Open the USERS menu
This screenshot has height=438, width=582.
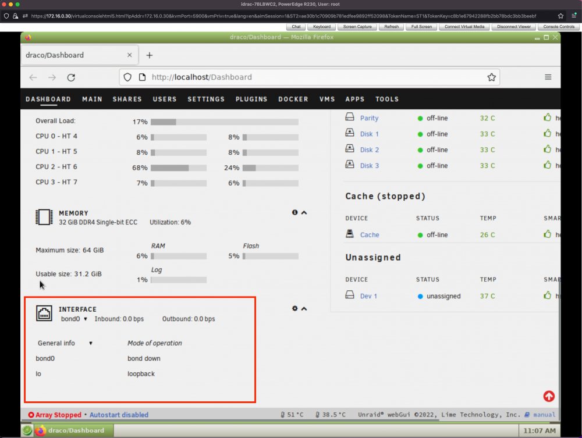click(165, 99)
